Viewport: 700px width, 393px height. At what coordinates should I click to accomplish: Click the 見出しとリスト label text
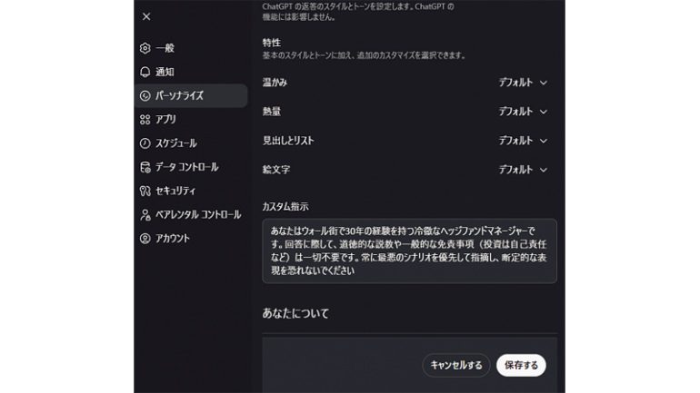pos(288,141)
